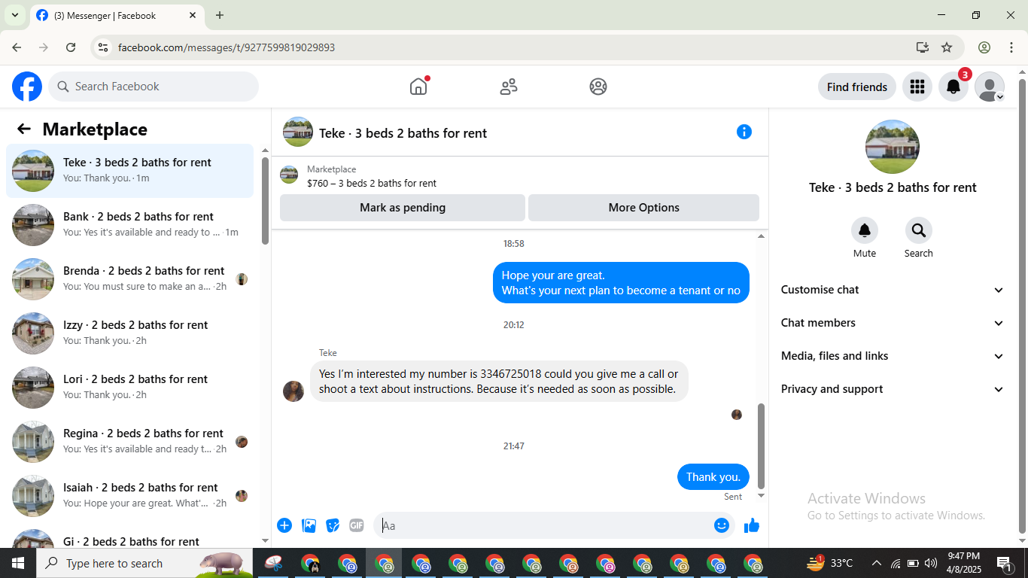The height and width of the screenshot is (578, 1028).
Task: Click Find friends button
Action: [856, 87]
